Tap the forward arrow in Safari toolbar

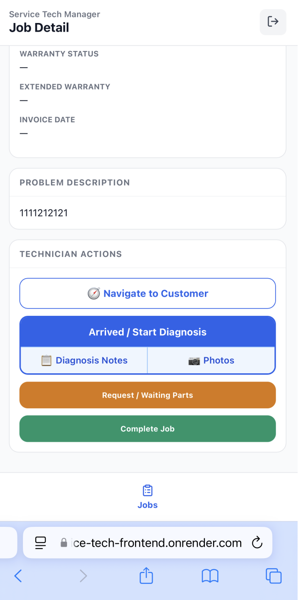click(82, 576)
